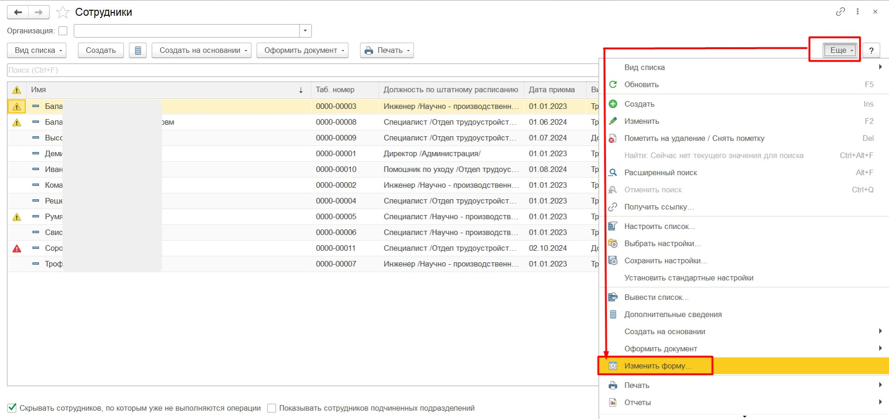Select Получить ссылку menu entry
The width and height of the screenshot is (889, 419).
point(744,207)
